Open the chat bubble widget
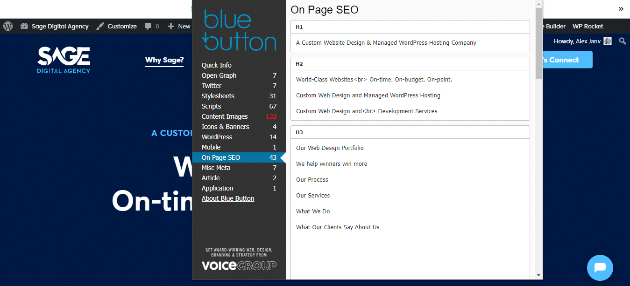 tap(600, 268)
